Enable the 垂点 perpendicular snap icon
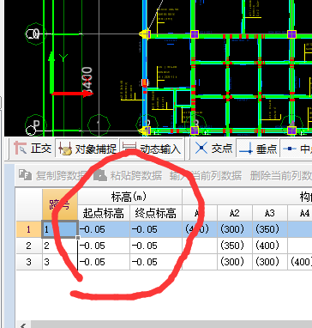The height and width of the screenshot is (328, 312). (246, 149)
